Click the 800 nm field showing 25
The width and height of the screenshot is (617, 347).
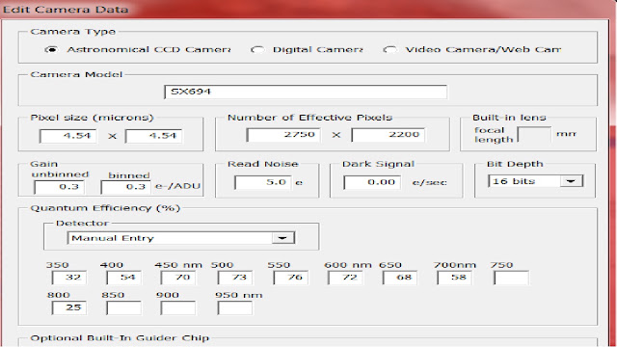click(x=68, y=307)
